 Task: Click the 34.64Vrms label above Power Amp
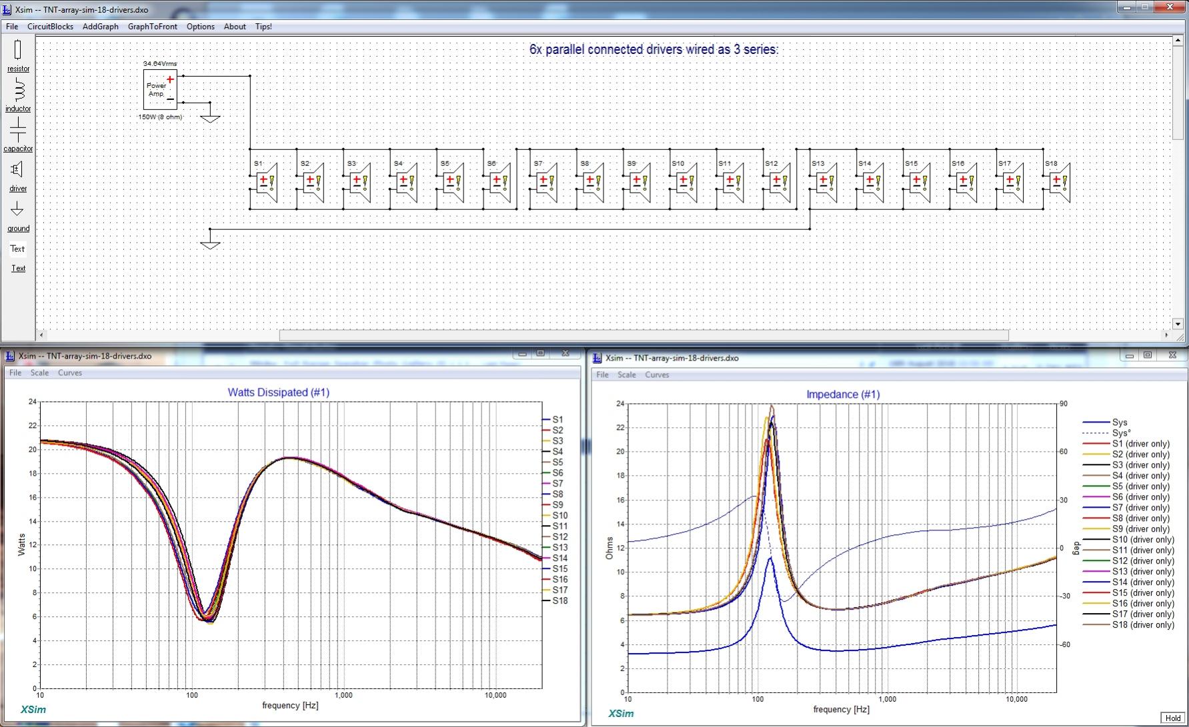160,64
